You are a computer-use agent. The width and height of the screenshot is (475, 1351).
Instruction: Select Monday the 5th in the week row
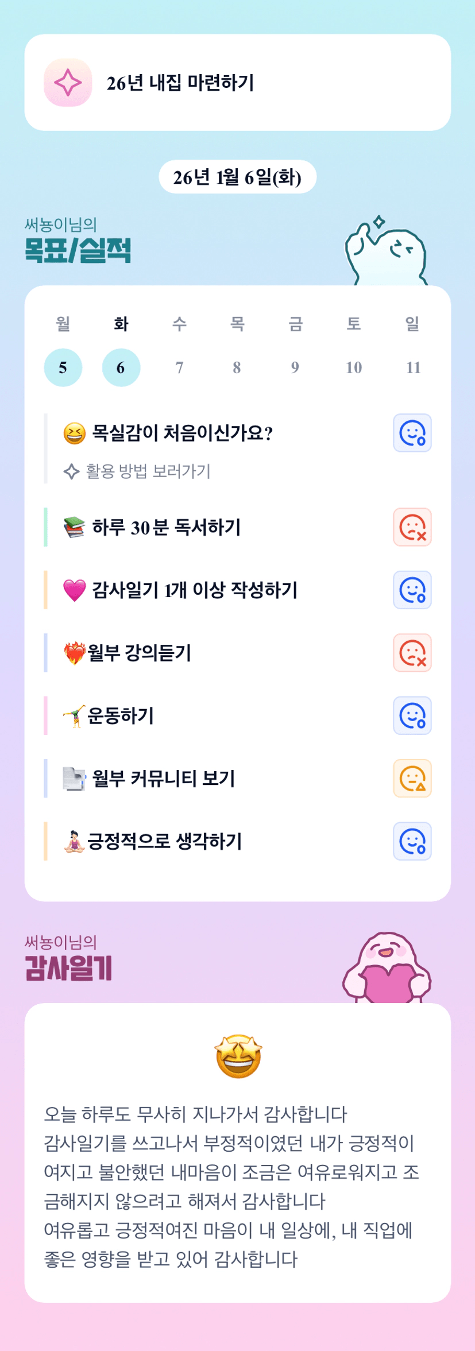[x=63, y=367]
